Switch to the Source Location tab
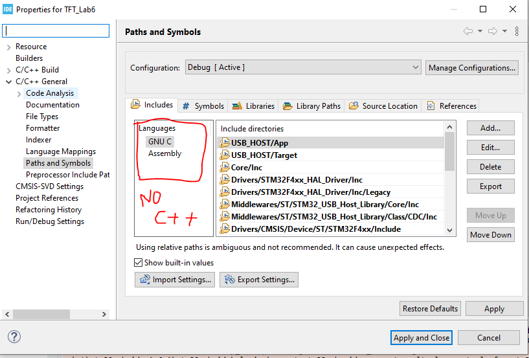This screenshot has width=529, height=358. (383, 106)
